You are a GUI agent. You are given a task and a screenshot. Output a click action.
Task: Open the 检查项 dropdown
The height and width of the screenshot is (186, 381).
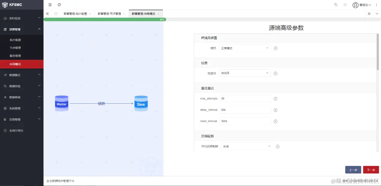(x=245, y=73)
